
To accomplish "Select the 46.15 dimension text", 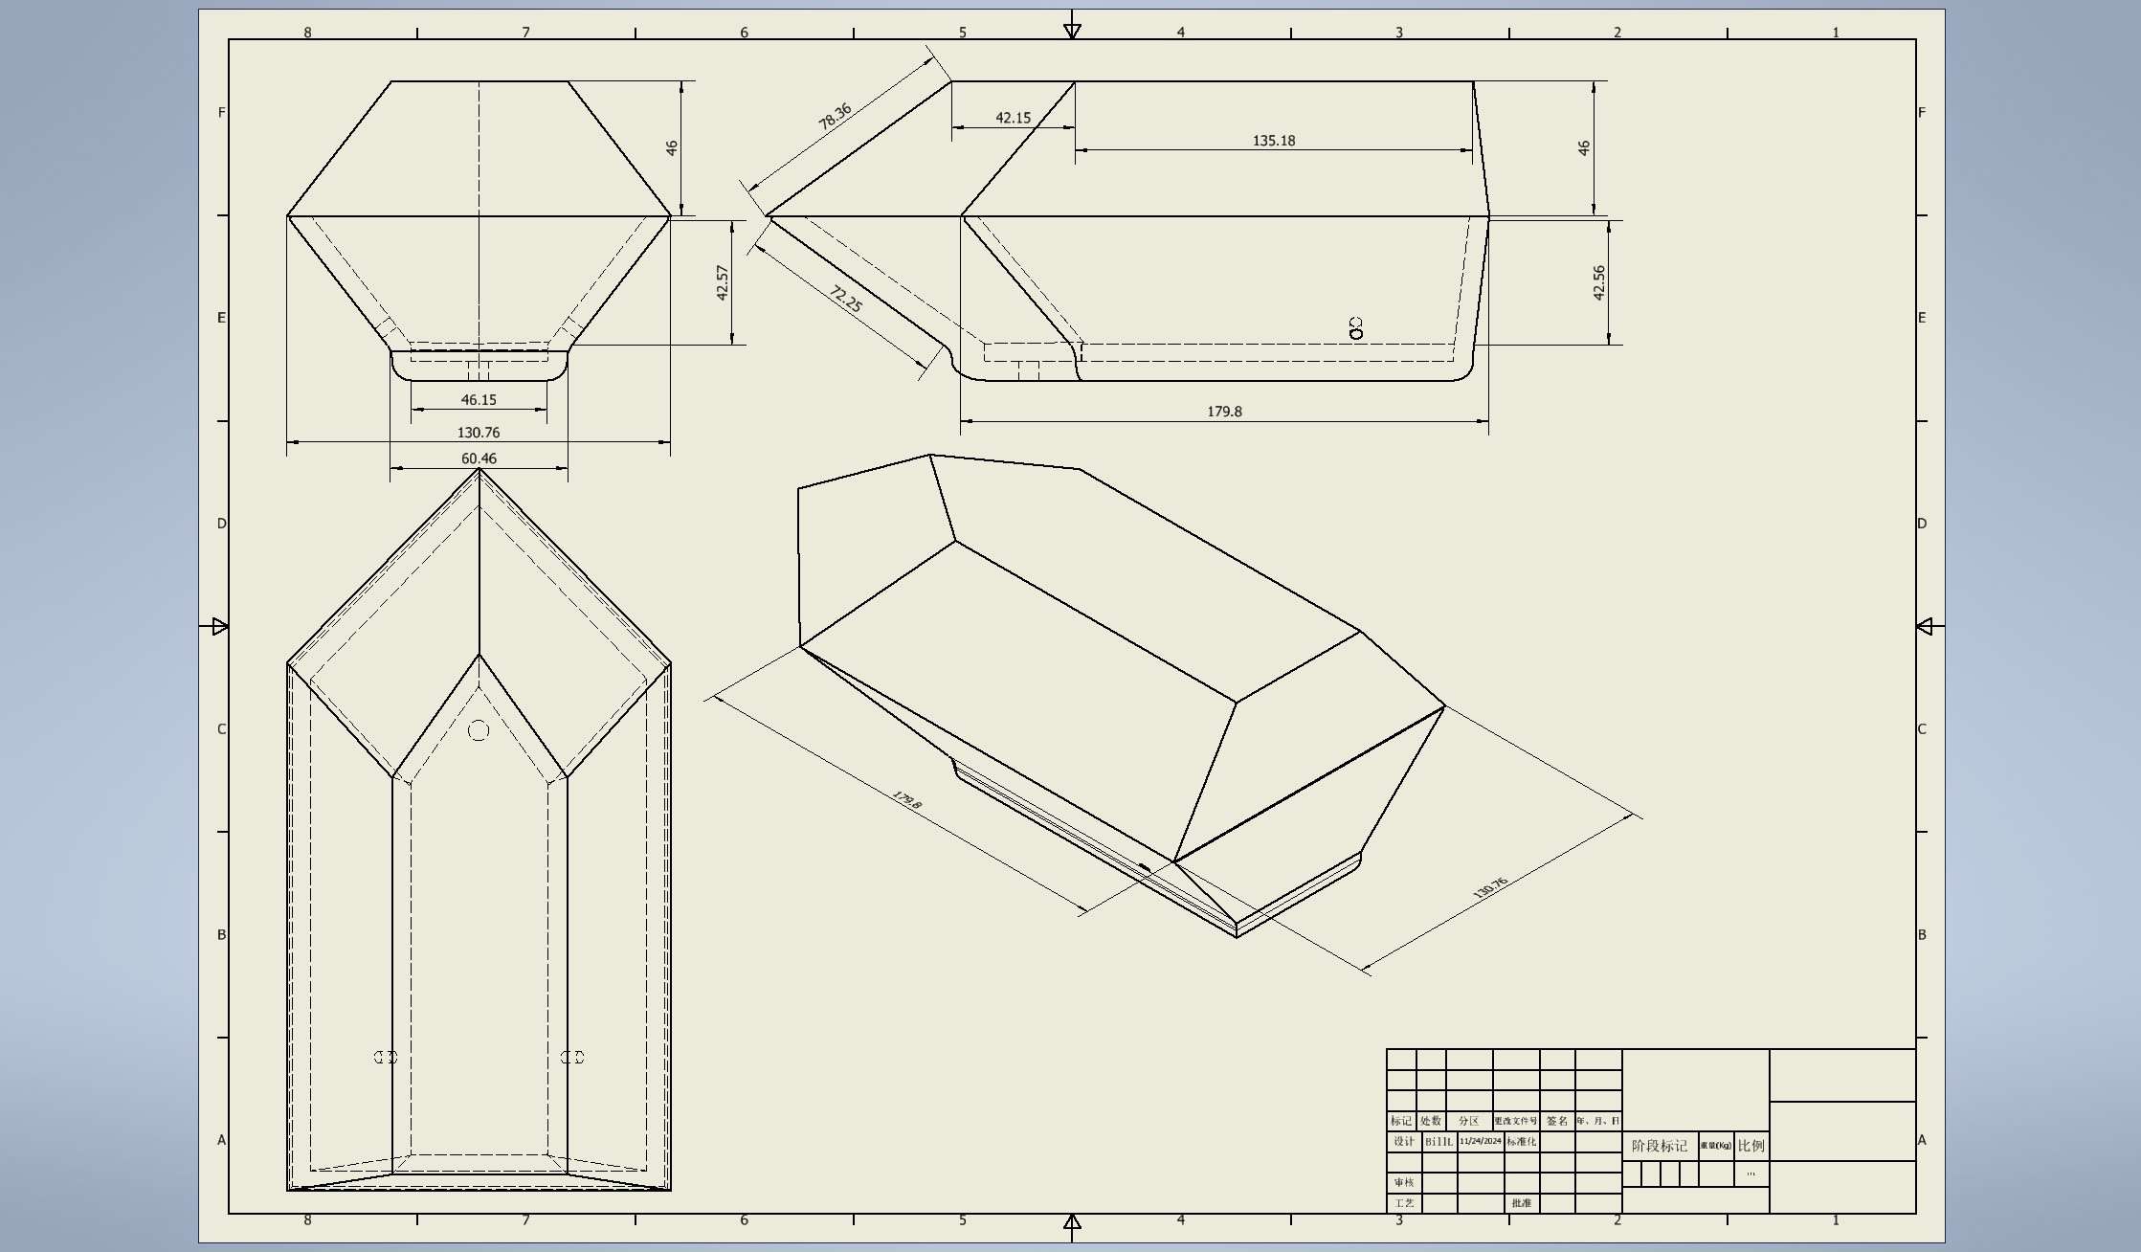I will tap(479, 400).
